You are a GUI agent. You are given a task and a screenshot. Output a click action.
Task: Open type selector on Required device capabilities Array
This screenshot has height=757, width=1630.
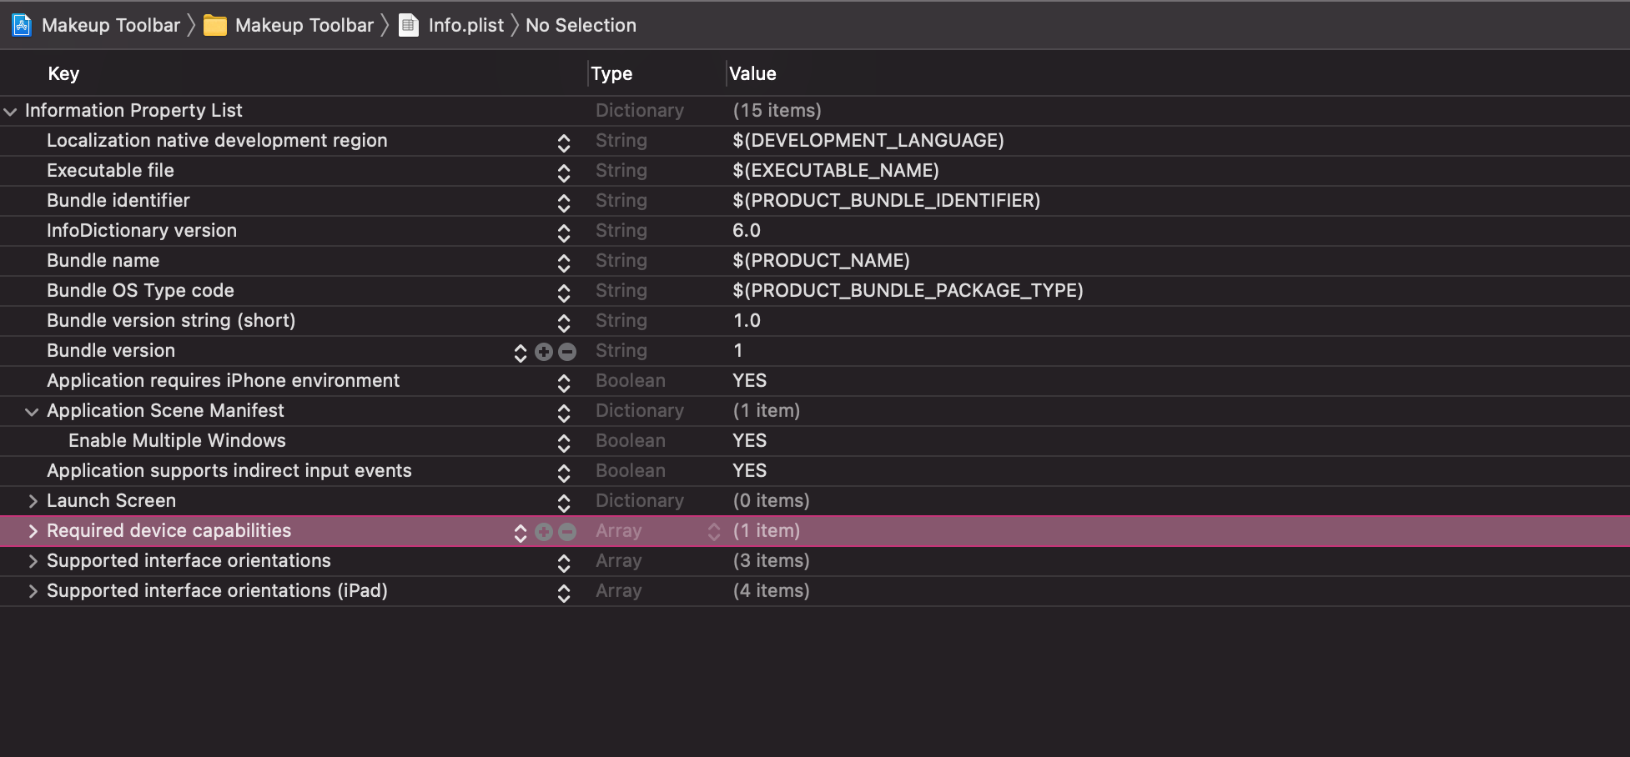714,532
